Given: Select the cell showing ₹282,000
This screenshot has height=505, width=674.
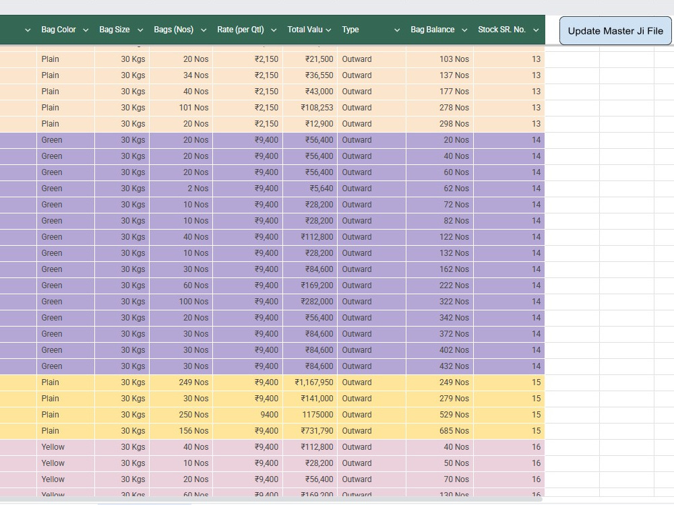Looking at the screenshot, I should 310,302.
